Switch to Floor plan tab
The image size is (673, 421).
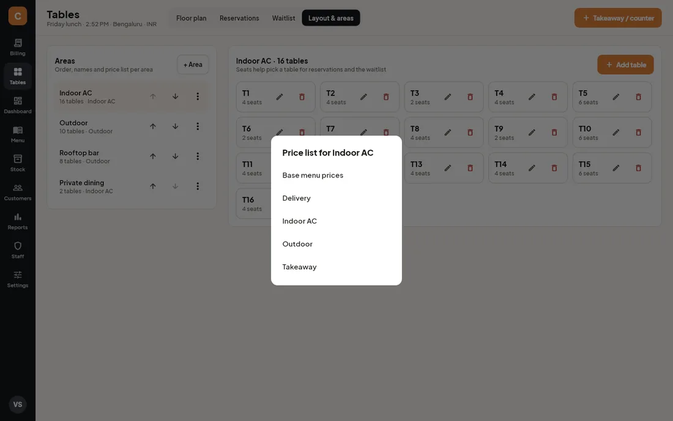coord(191,18)
